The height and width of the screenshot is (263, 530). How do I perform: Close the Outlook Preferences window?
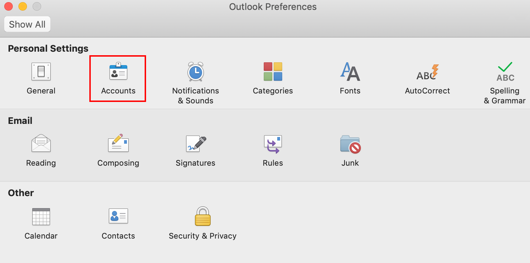[x=9, y=6]
